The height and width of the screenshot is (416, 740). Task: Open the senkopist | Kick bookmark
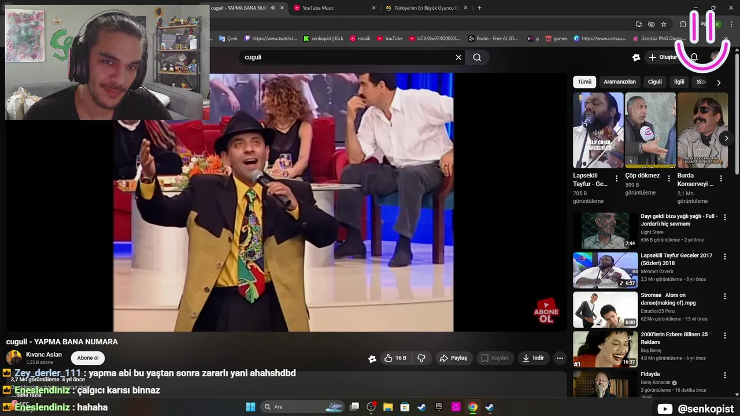click(x=323, y=39)
